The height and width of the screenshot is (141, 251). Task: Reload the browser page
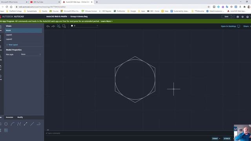click(7, 7)
